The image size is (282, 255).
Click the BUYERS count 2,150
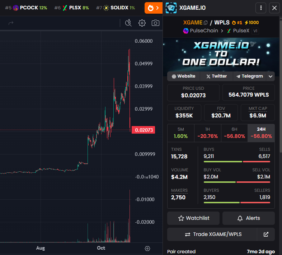[209, 198]
